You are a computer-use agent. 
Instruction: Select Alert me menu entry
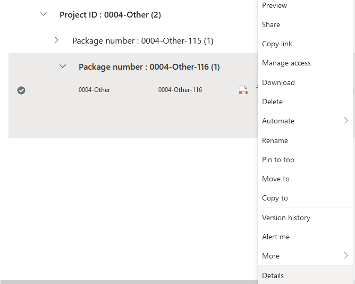(306, 237)
